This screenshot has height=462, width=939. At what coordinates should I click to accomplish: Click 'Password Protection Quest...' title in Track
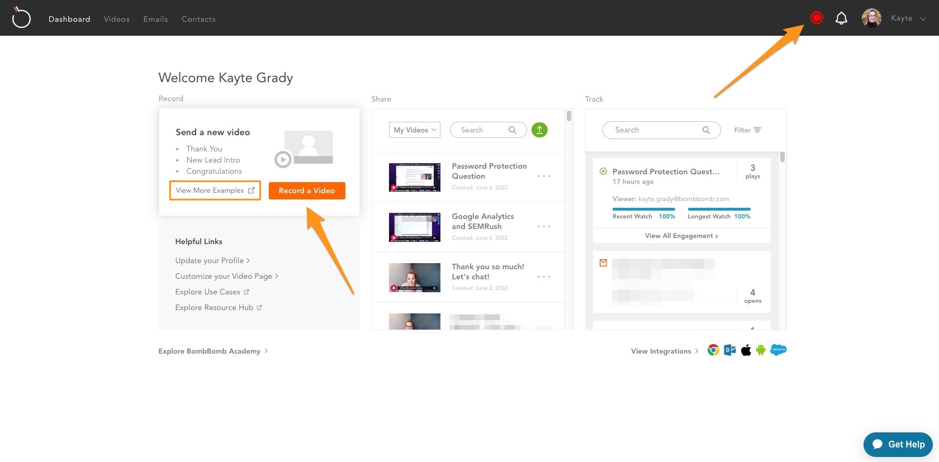(666, 172)
